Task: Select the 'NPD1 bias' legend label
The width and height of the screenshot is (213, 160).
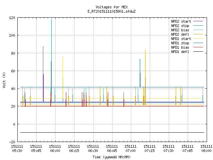Action: 180,47
